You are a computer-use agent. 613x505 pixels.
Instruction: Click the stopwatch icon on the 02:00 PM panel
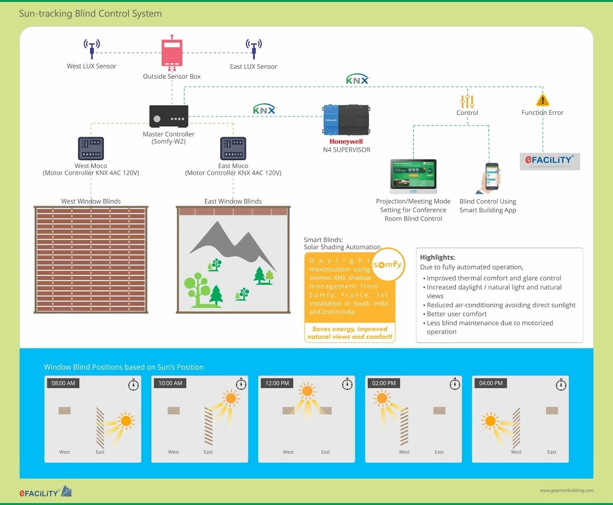click(455, 384)
